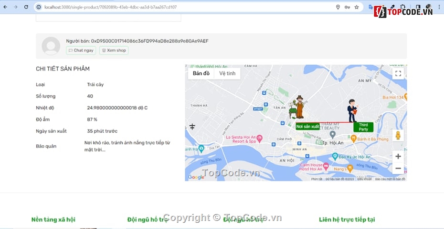
Task: Select the Bản đồ map type
Action: [201, 73]
